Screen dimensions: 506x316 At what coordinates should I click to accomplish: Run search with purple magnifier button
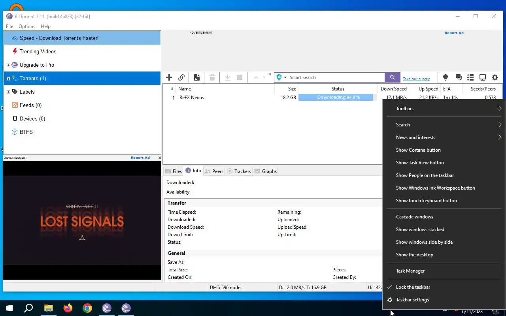(x=392, y=77)
